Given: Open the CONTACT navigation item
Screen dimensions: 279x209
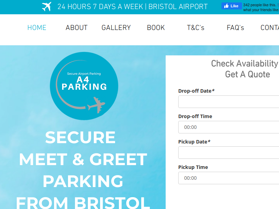Looking at the screenshot, I should click(x=270, y=28).
